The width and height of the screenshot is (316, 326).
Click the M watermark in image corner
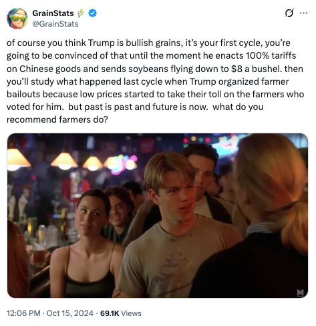(300, 292)
